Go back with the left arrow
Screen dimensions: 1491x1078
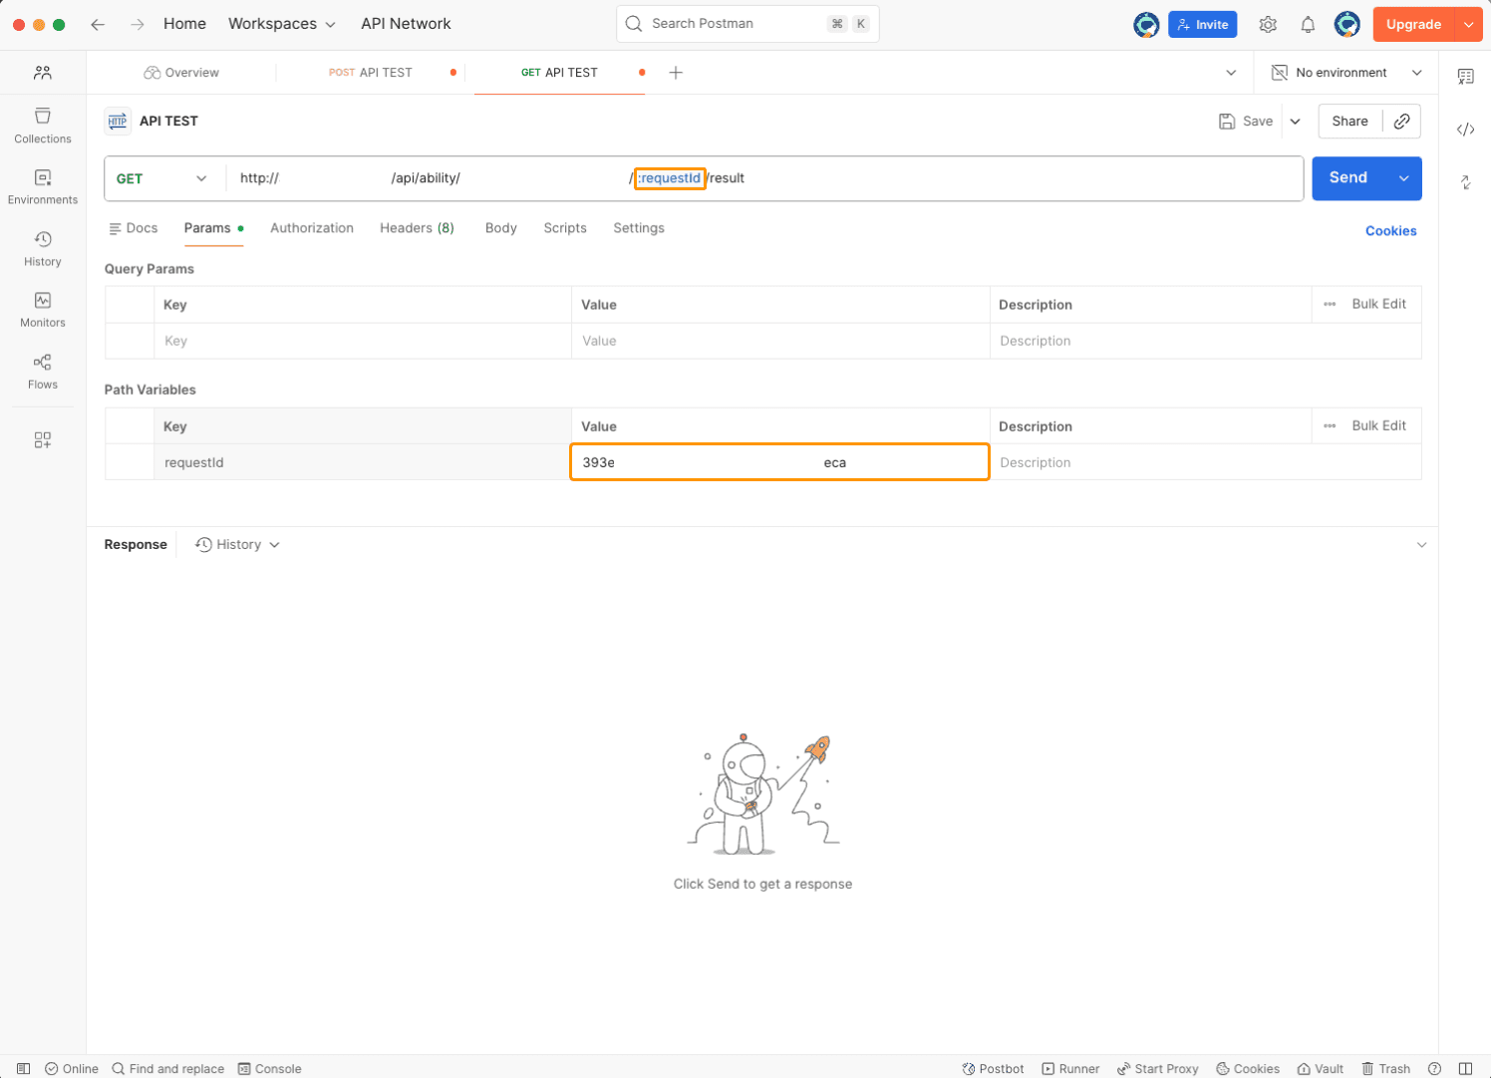(x=98, y=24)
